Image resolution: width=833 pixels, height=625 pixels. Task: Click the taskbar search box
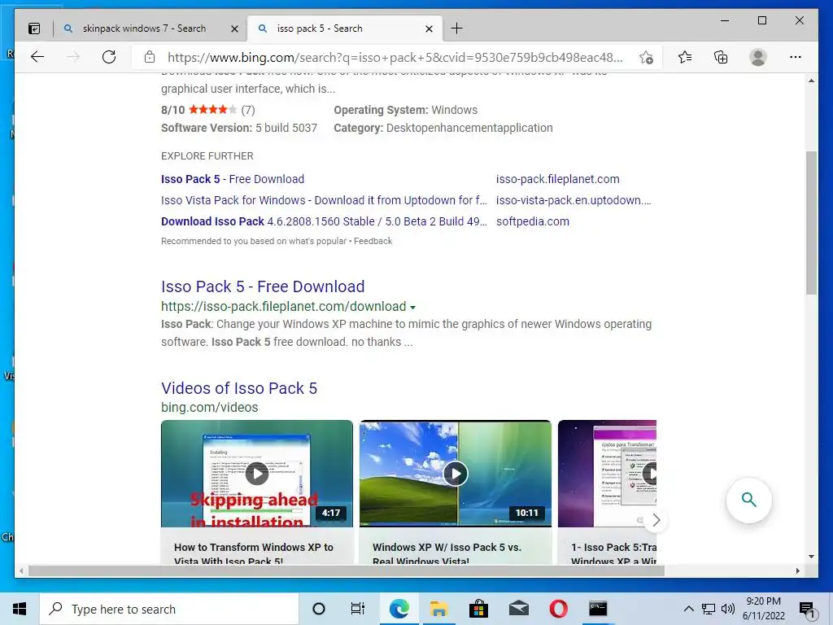pos(169,609)
